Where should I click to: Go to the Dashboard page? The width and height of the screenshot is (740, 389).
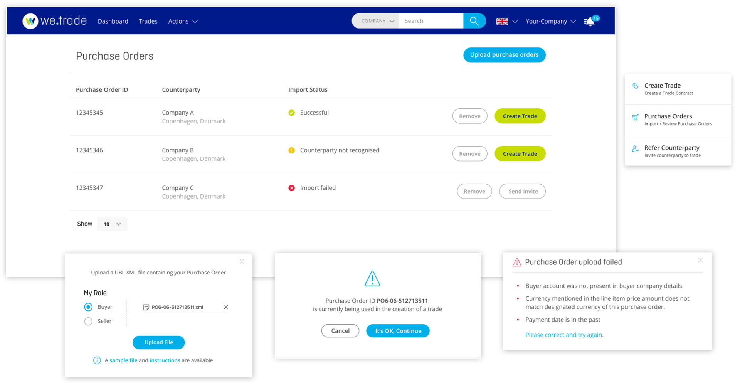pyautogui.click(x=113, y=21)
